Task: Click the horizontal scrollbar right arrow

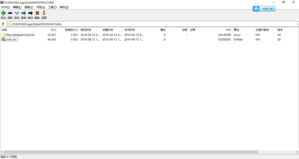Action: coord(297,152)
